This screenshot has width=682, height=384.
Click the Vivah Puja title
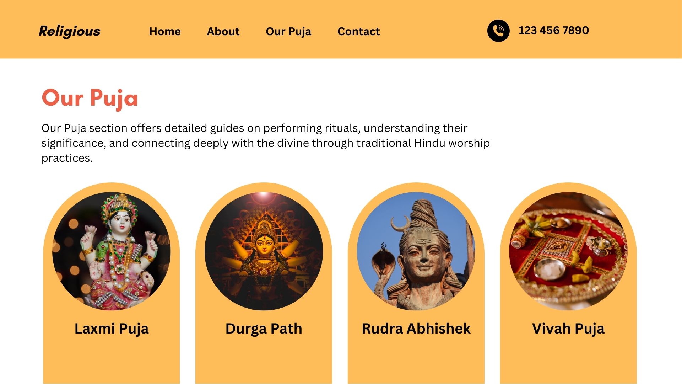(568, 329)
